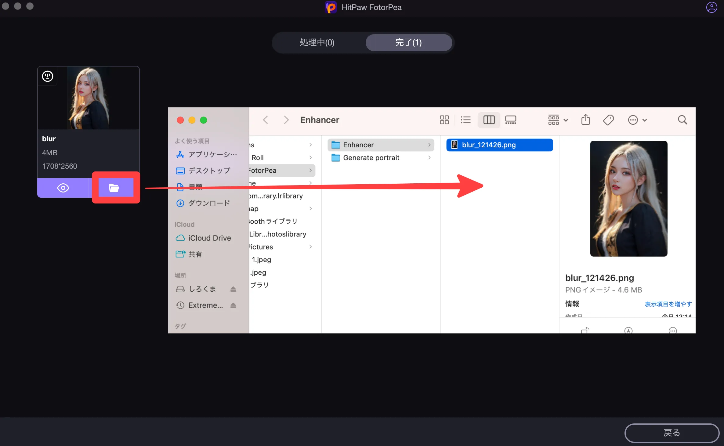Click the Finder share icon

point(585,120)
